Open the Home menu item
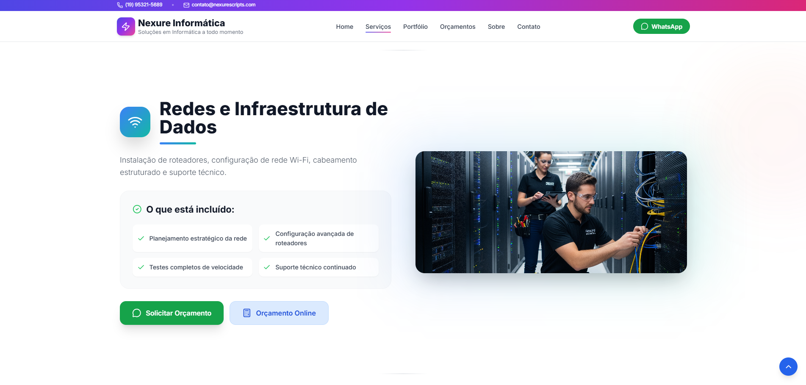Screen dimensions: 806x385 [345, 27]
